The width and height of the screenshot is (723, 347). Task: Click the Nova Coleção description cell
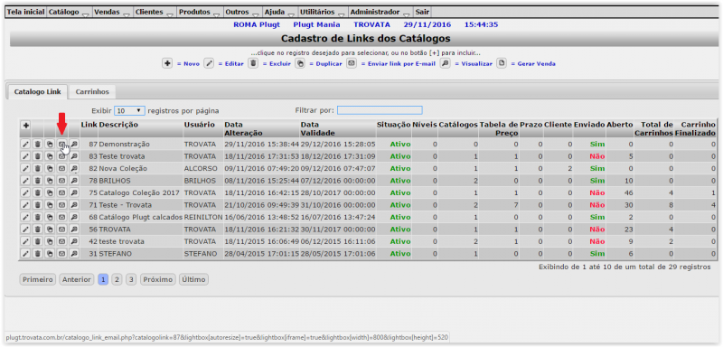[141, 169]
